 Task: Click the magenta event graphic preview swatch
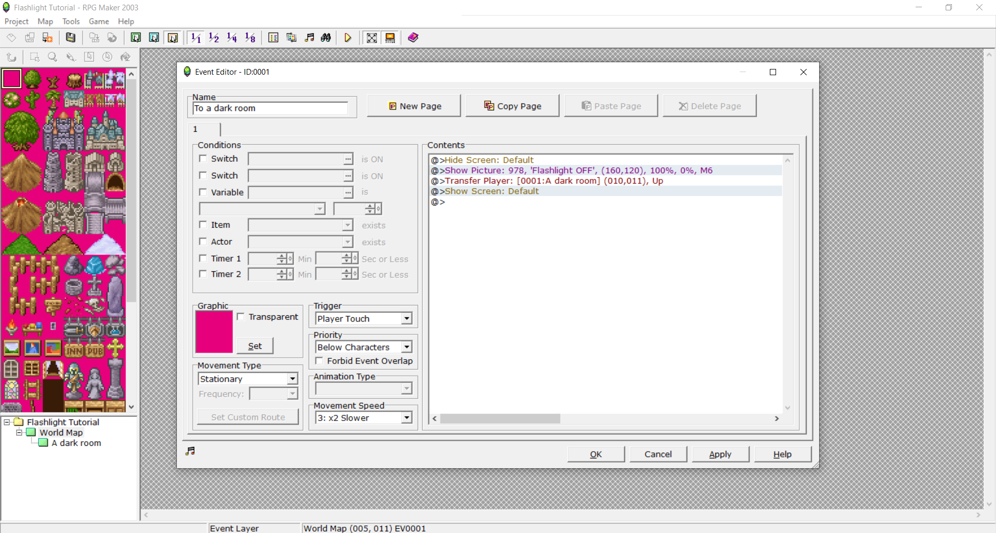coord(214,332)
